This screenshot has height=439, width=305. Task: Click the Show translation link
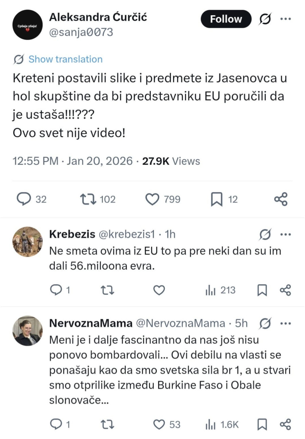[x=65, y=59]
